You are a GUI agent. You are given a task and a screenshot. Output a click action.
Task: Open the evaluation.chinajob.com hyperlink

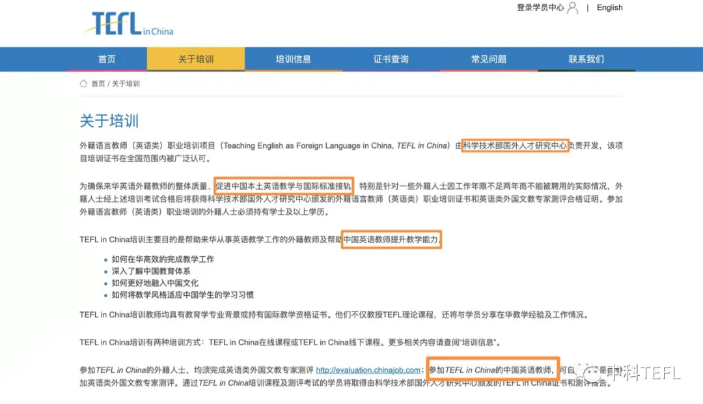point(368,370)
